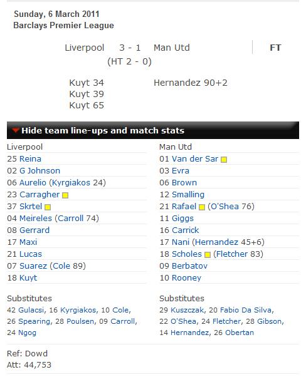Viewport: 306px width, 377px height.
Task: Open Smalling player link
Action: pyautogui.click(x=188, y=195)
